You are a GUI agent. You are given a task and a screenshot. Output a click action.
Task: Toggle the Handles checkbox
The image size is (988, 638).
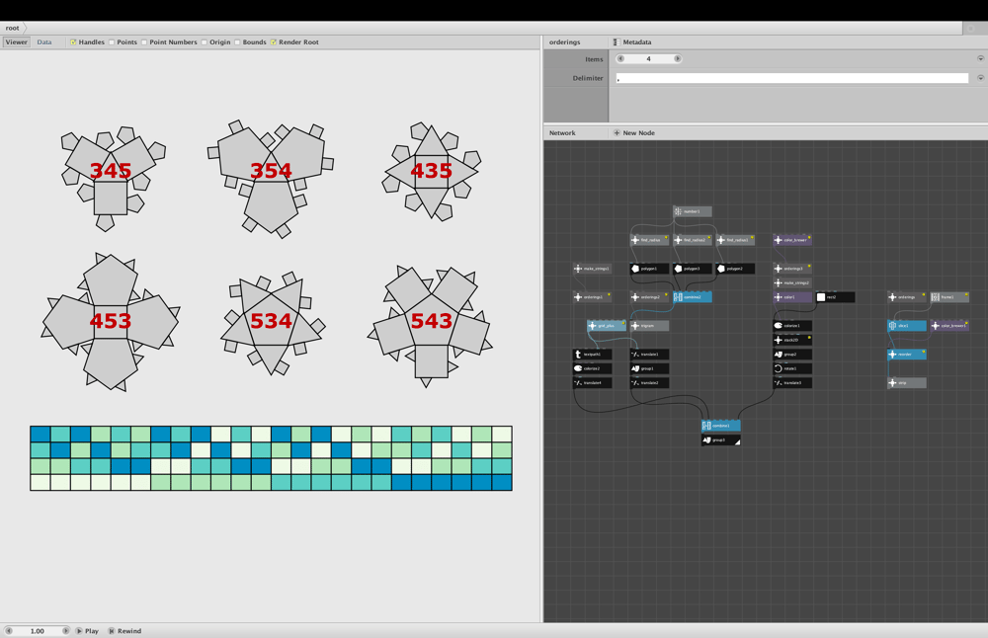(73, 42)
